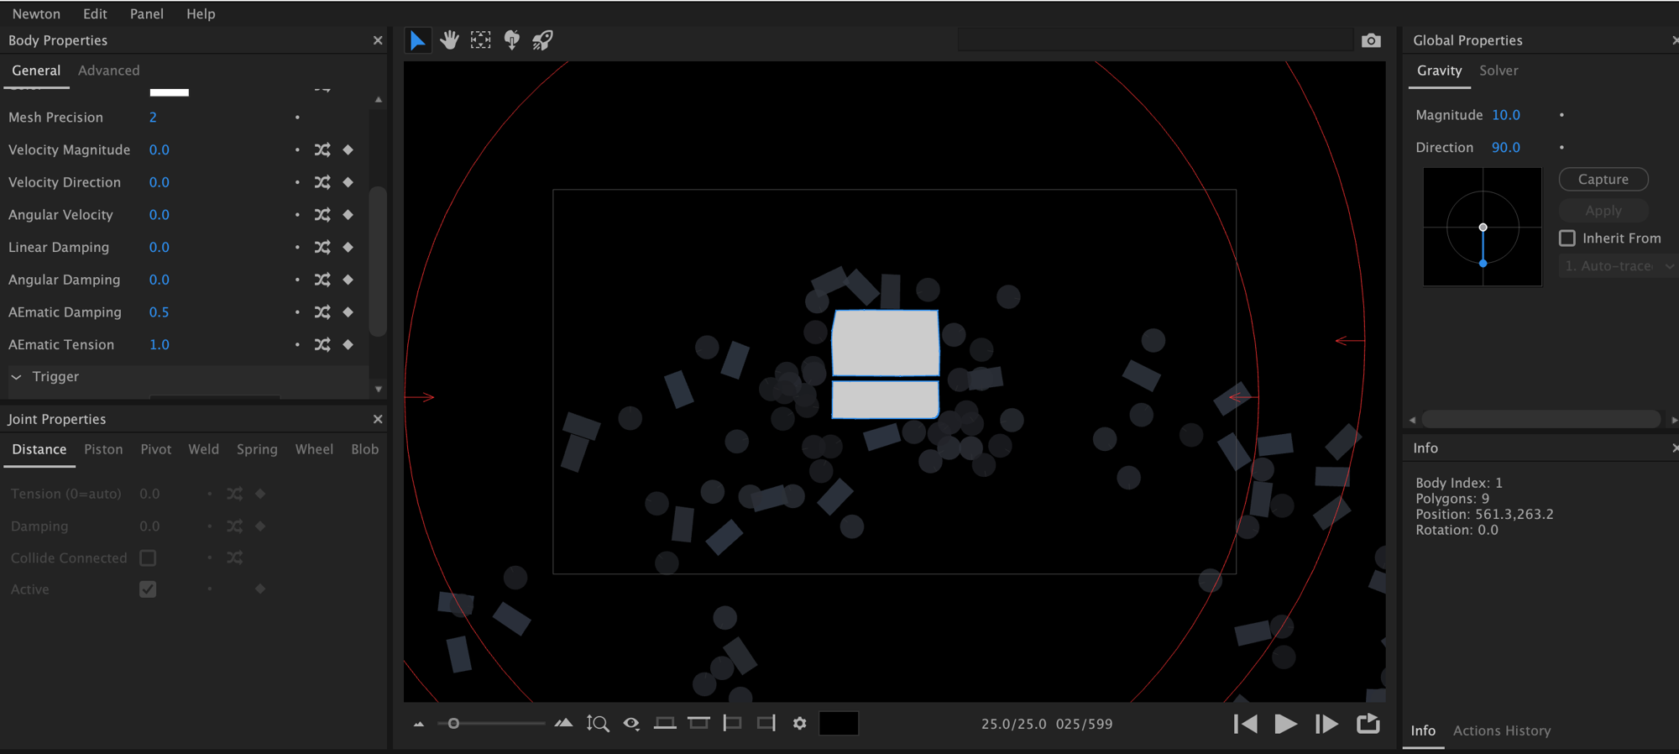This screenshot has height=754, width=1679.
Task: Play the simulation
Action: (x=1285, y=724)
